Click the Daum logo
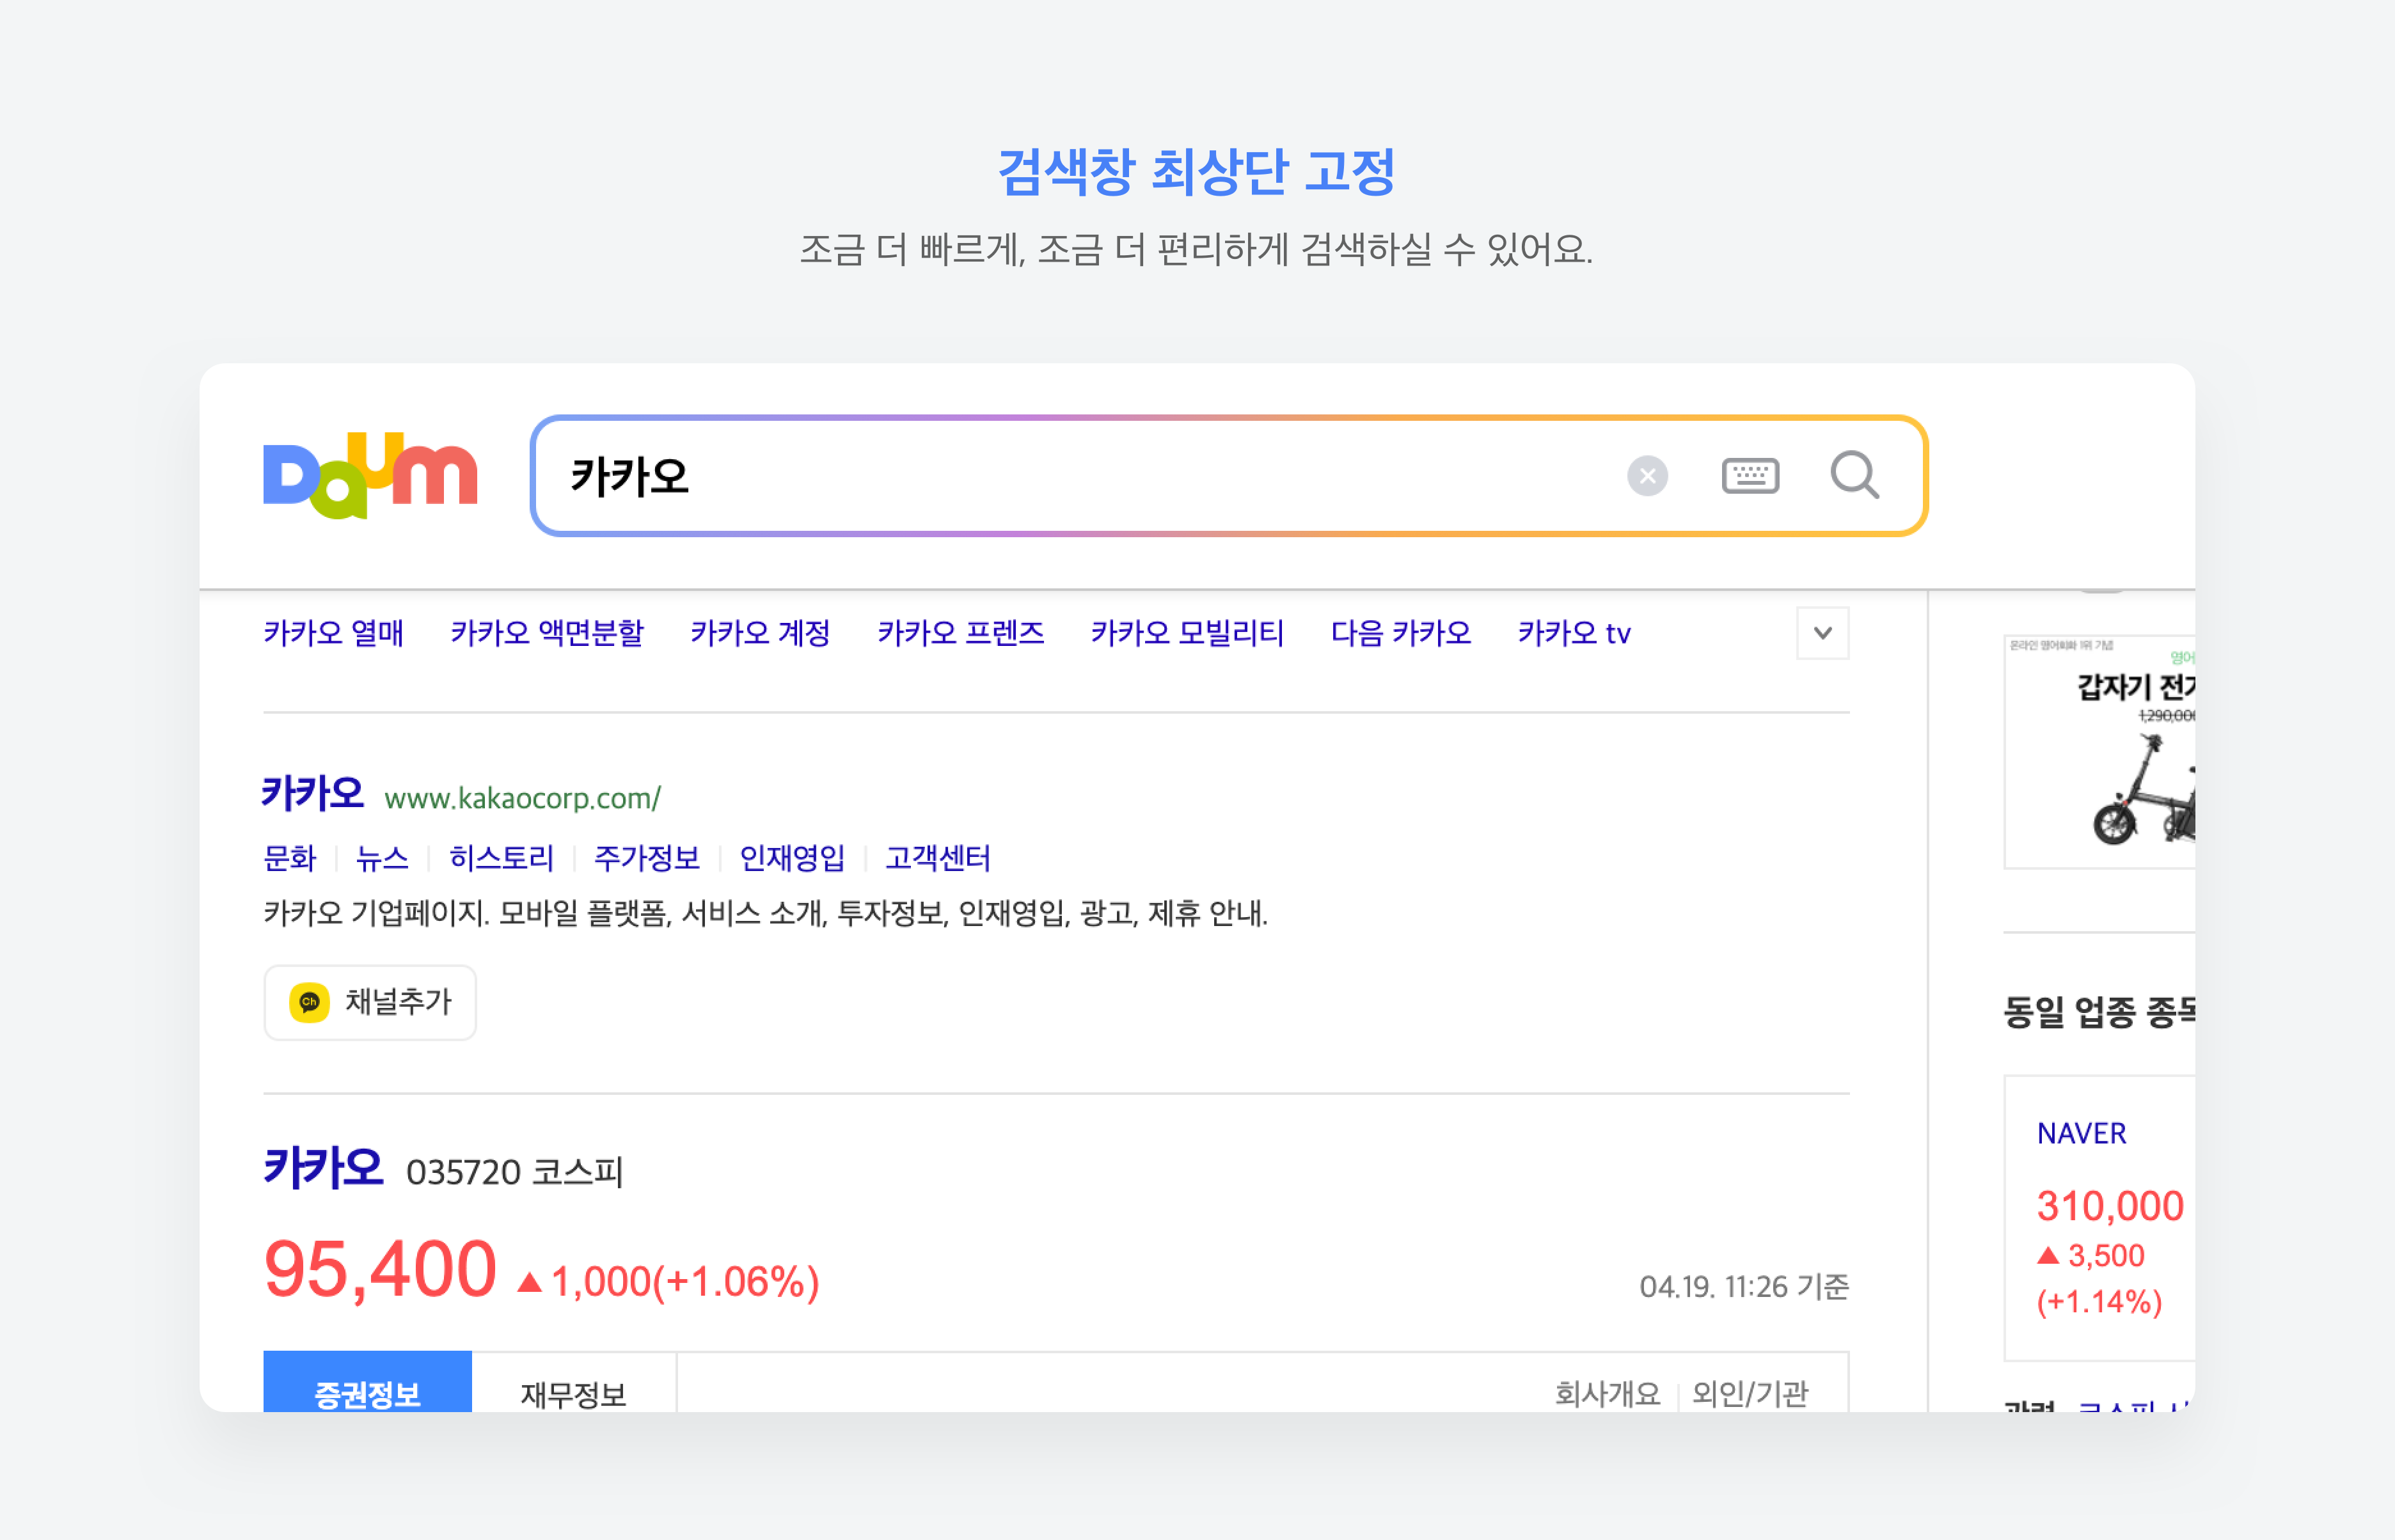 370,475
